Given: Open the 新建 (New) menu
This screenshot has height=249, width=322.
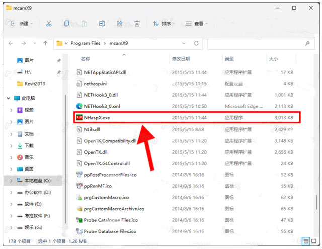Looking at the screenshot, I should (22, 24).
